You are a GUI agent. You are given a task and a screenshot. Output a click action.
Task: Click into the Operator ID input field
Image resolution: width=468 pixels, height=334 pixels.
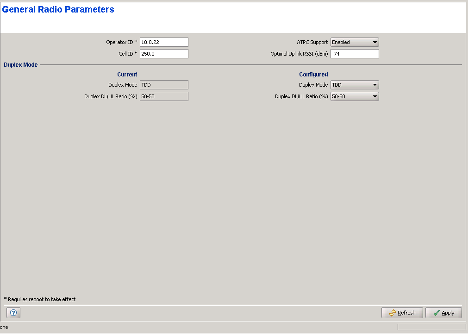coord(164,42)
